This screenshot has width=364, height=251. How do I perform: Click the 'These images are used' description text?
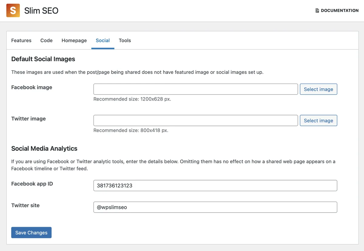[137, 72]
